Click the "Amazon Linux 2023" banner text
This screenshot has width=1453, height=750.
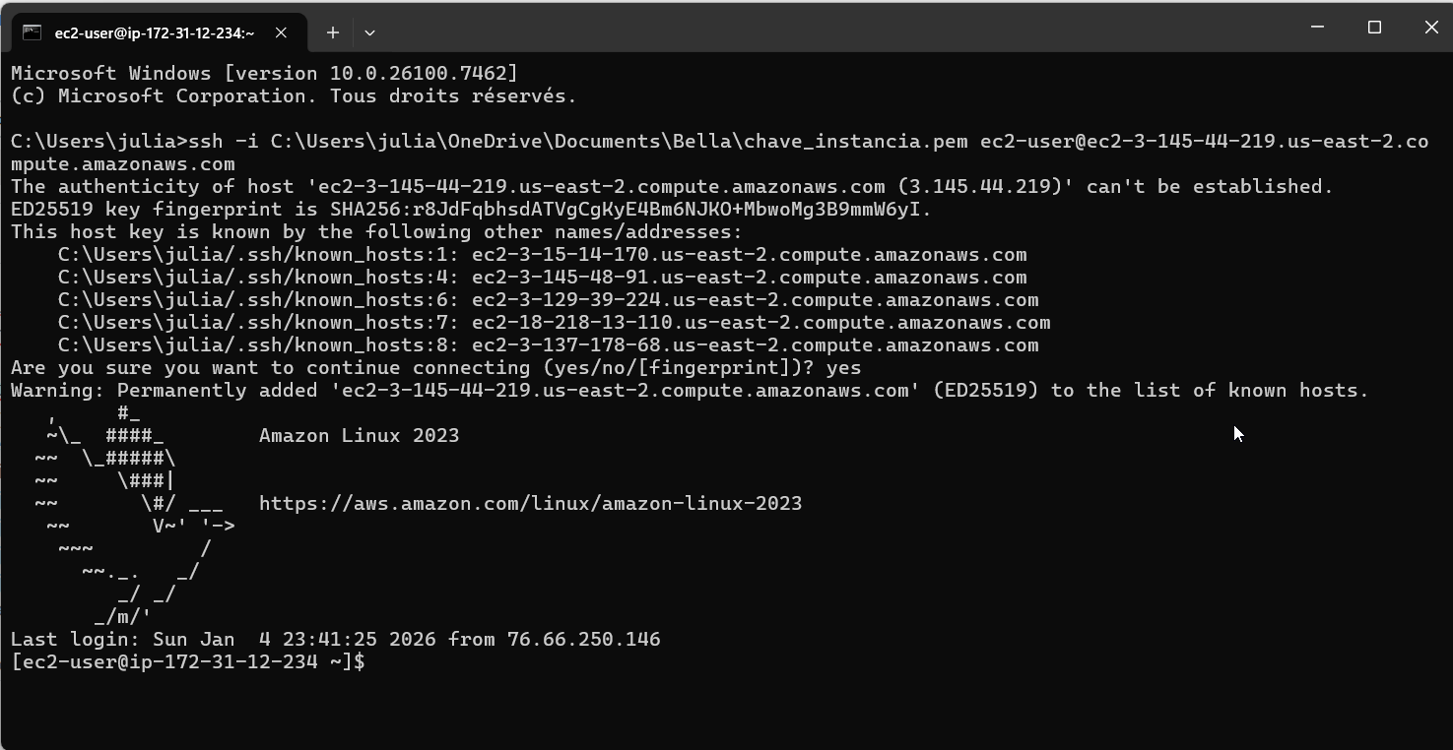coord(359,435)
